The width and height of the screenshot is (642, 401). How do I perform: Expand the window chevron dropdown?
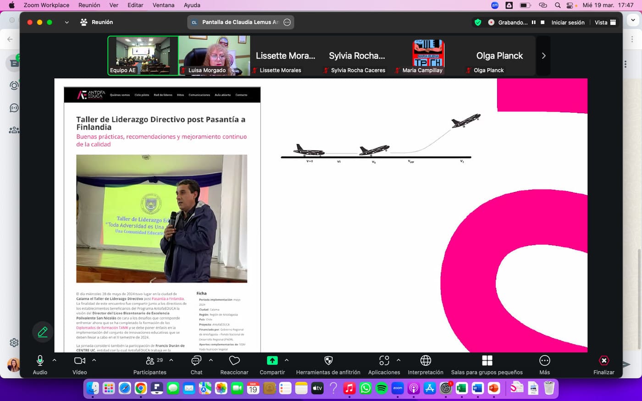coord(67,22)
